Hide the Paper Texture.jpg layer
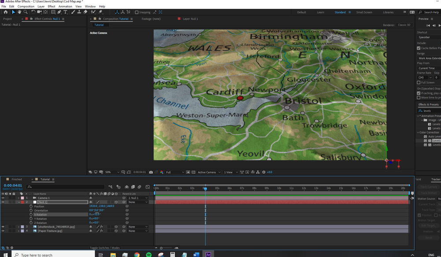The width and height of the screenshot is (441, 257). click(3, 231)
